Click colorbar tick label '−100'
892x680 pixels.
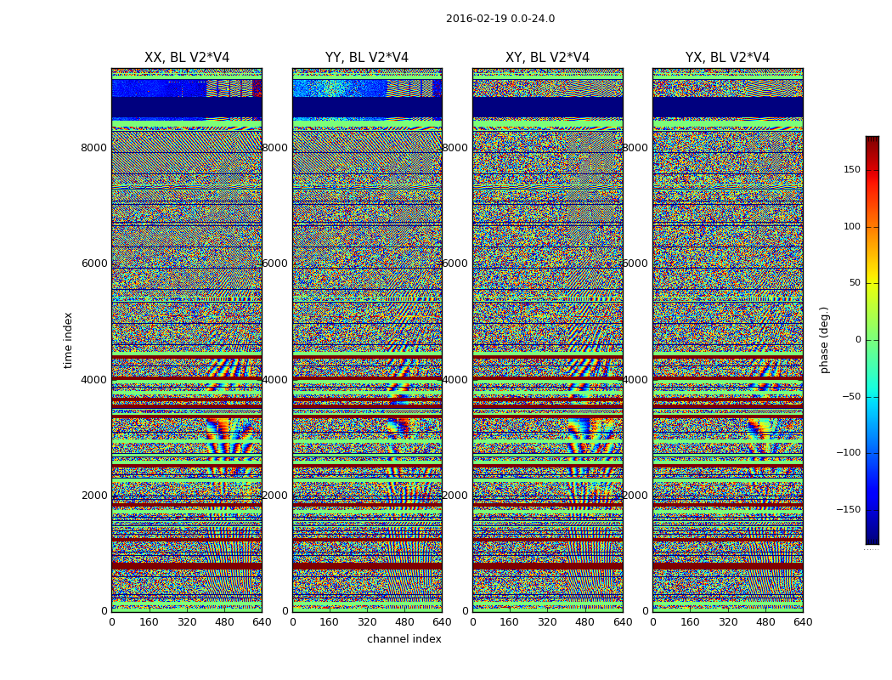click(849, 452)
